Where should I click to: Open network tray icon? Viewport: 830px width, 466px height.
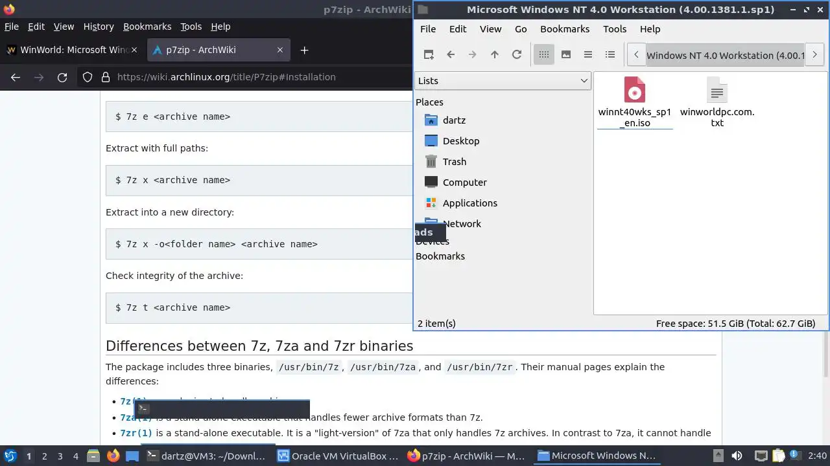[761, 456]
